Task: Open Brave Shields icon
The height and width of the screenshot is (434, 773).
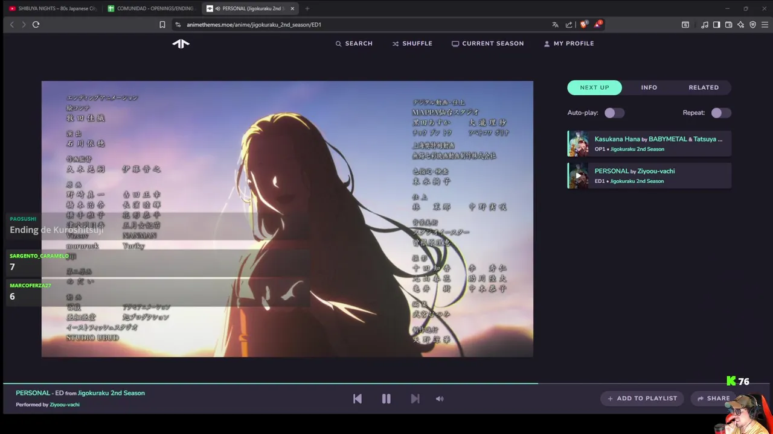Action: pyautogui.click(x=583, y=25)
